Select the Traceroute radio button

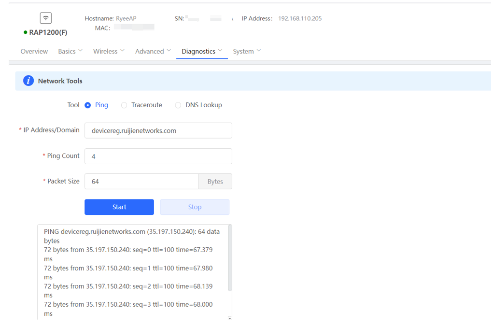click(x=124, y=105)
